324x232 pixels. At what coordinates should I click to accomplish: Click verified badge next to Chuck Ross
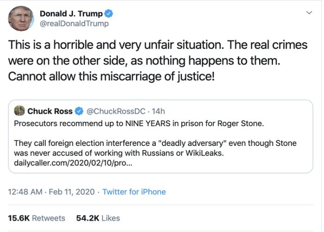coord(79,111)
